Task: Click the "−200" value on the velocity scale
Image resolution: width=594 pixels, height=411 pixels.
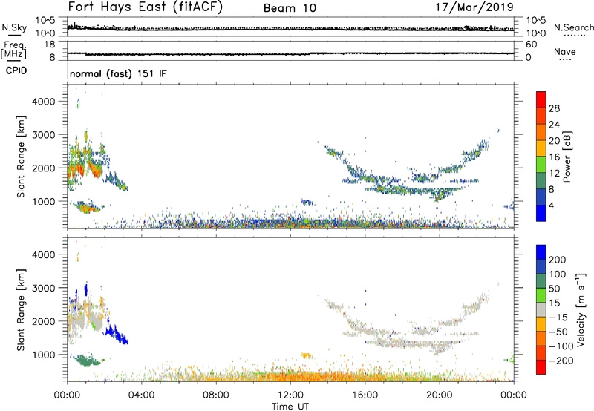Action: [x=561, y=361]
